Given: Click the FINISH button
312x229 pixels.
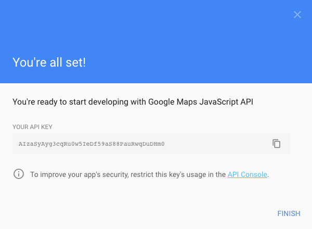Looking at the screenshot, I should [x=289, y=213].
